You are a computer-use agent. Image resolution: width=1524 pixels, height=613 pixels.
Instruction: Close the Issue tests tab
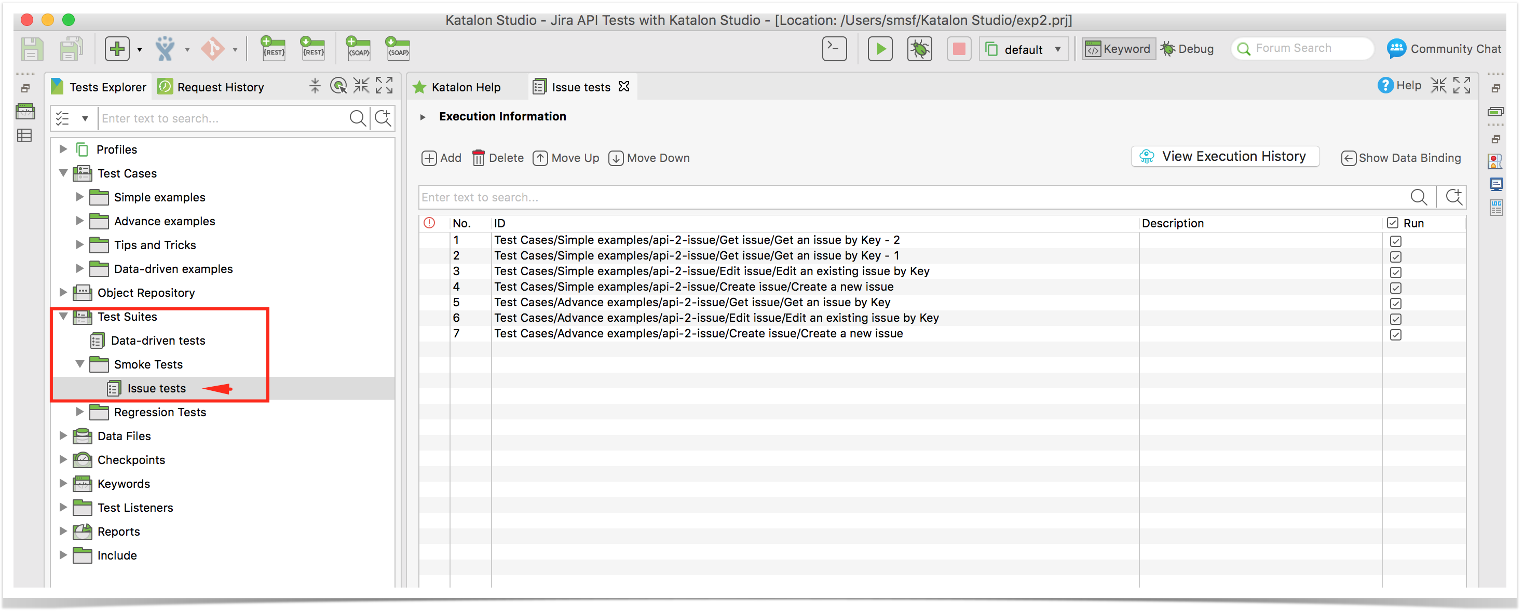tap(623, 86)
